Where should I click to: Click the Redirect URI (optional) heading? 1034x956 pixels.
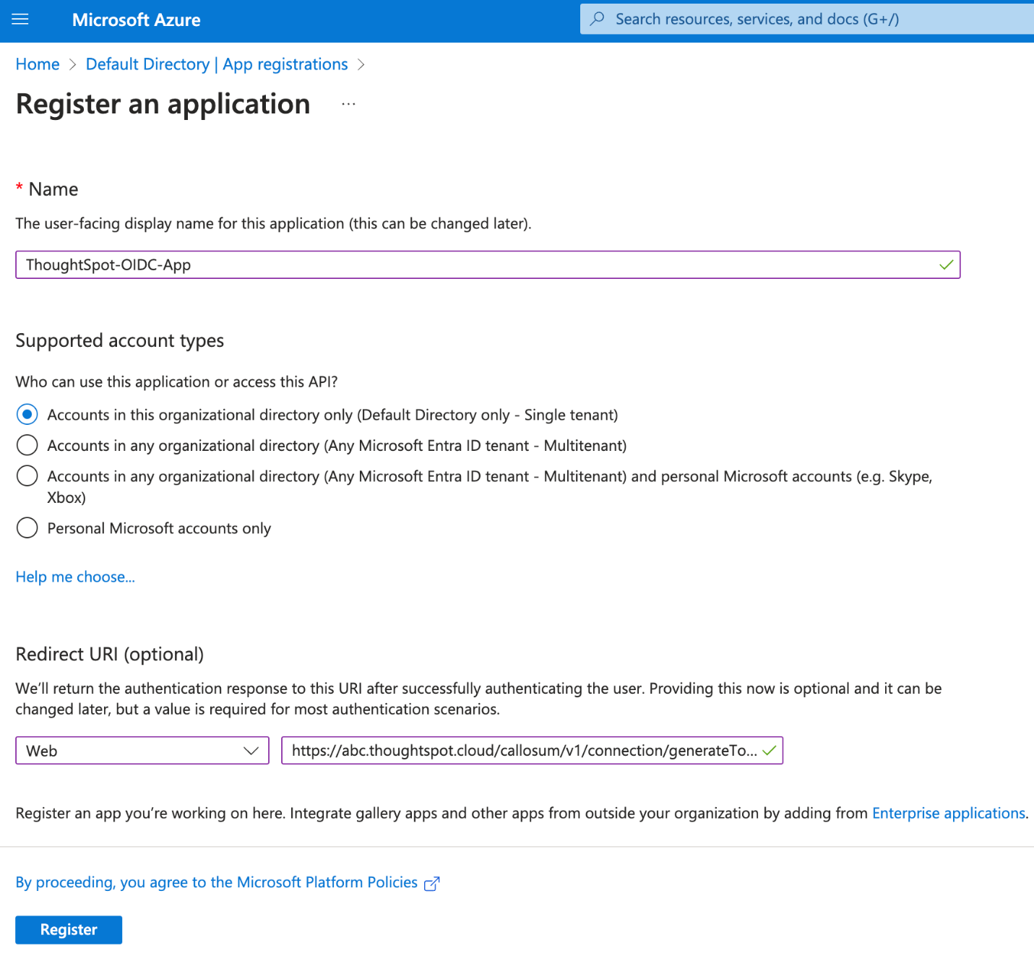pos(110,654)
